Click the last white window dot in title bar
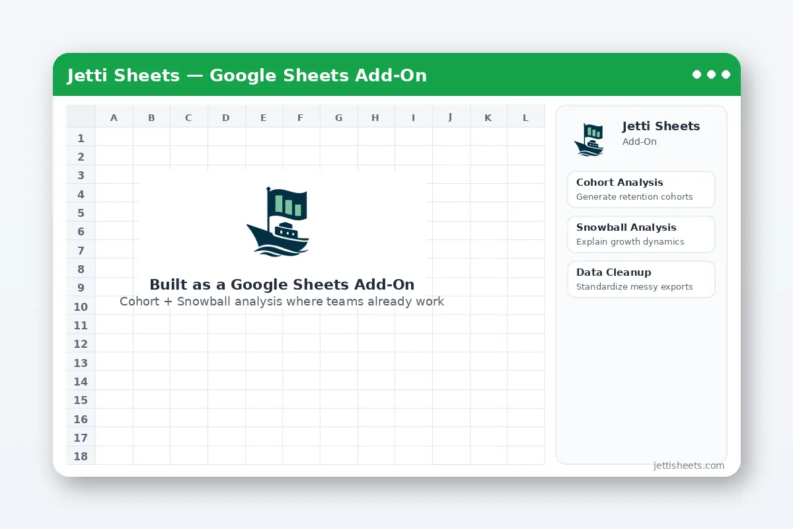The height and width of the screenshot is (529, 793). 726,74
